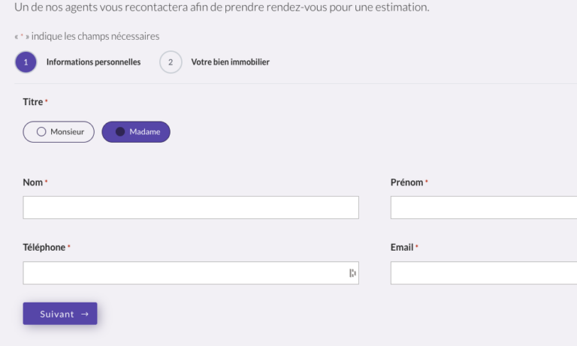Click the agent callback intro sentence
This screenshot has width=577, height=346.
coord(222,8)
